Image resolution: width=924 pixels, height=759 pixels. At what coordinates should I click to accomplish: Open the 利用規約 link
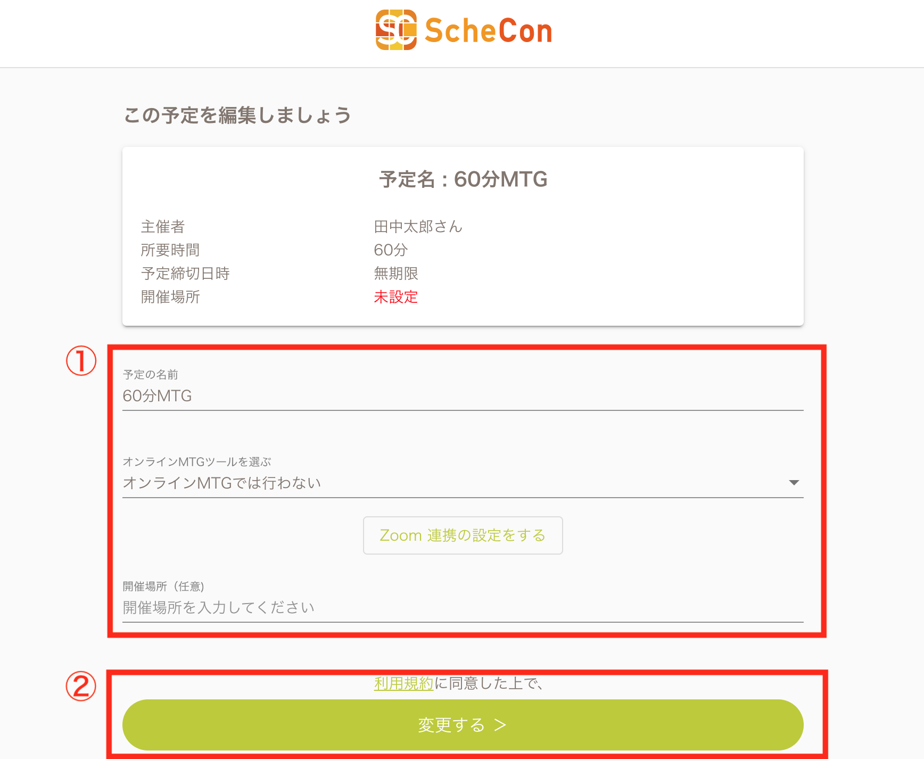[403, 683]
